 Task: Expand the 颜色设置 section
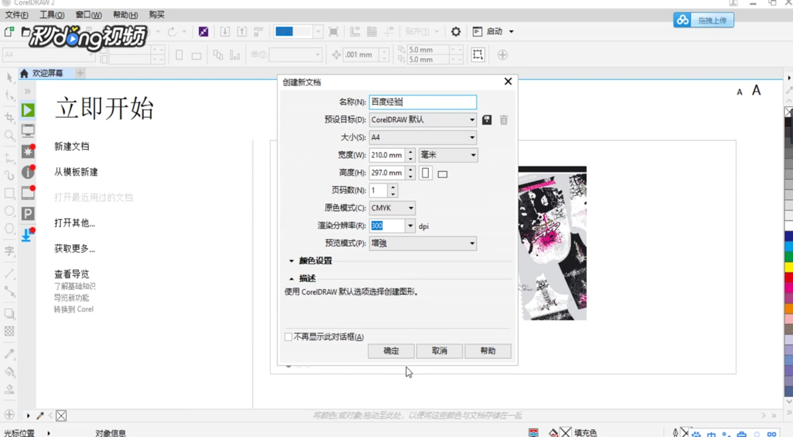[x=311, y=261]
